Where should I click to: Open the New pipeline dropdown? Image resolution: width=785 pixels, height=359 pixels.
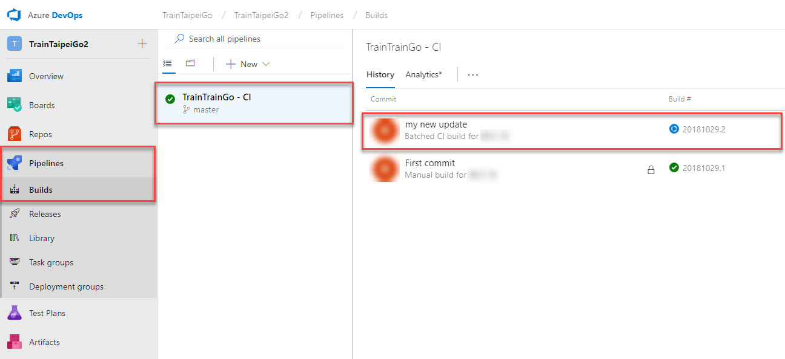tap(248, 64)
